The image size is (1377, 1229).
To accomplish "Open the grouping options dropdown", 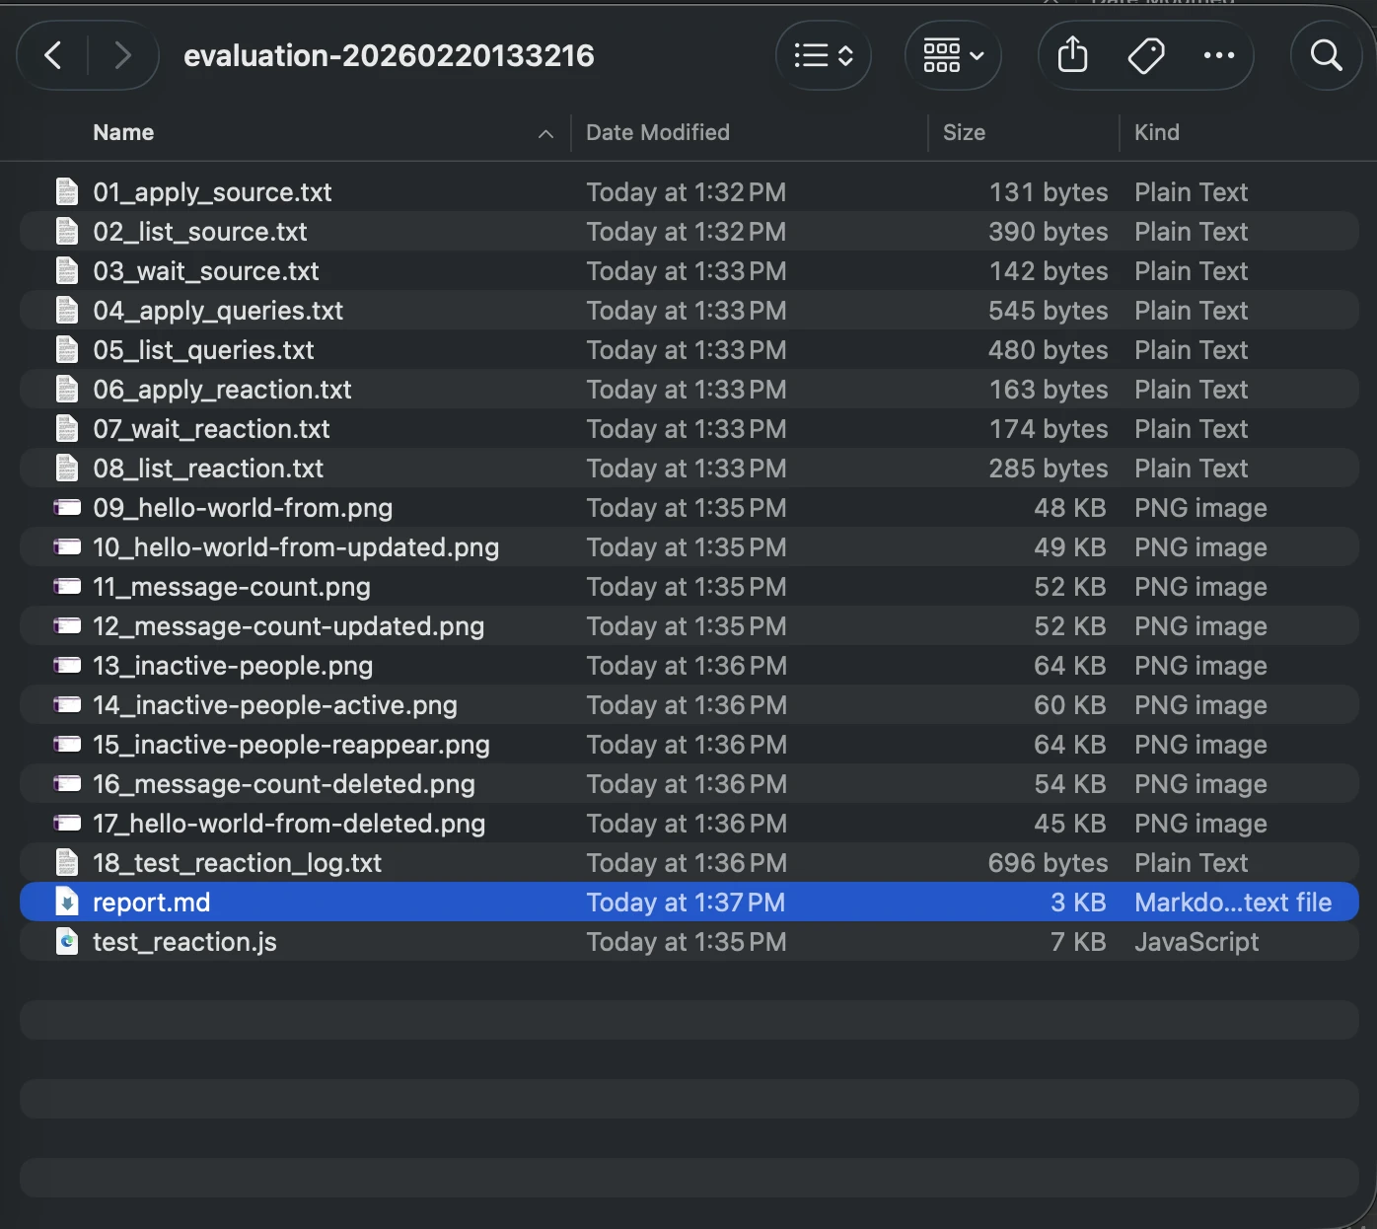I will click(952, 55).
